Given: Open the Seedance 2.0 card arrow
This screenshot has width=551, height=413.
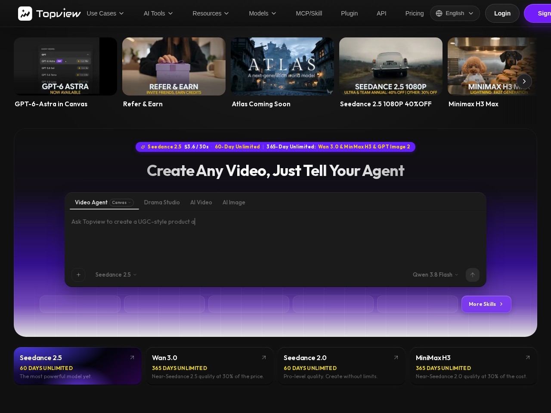Looking at the screenshot, I should pos(396,358).
